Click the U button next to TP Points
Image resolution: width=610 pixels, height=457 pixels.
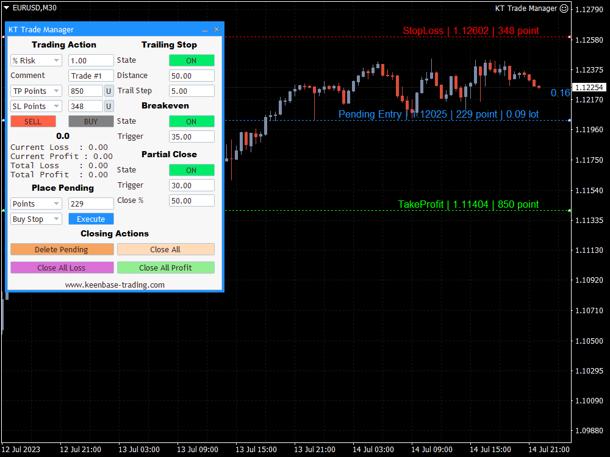point(108,90)
